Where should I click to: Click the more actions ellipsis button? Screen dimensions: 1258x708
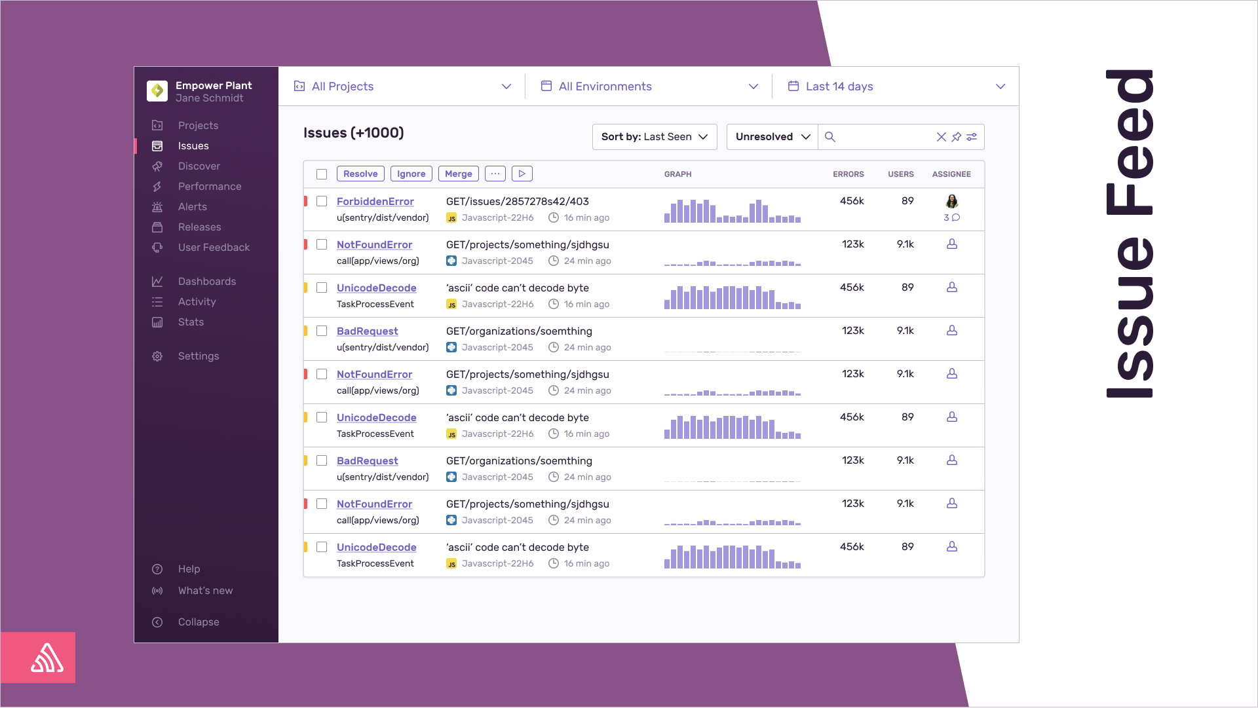[x=495, y=174]
